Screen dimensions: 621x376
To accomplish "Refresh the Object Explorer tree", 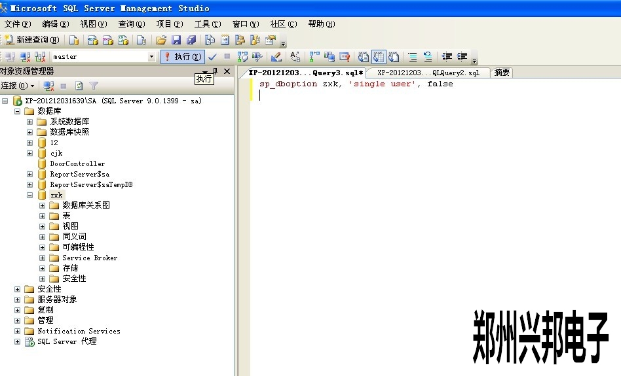I will coord(79,86).
